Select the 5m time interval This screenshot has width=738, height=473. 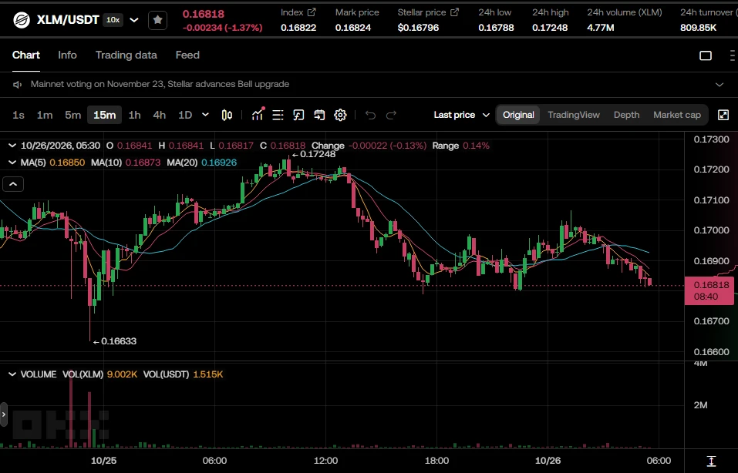click(x=73, y=116)
